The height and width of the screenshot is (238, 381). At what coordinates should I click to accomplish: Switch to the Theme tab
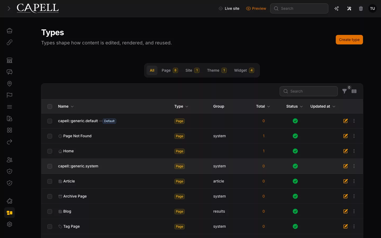(x=217, y=70)
